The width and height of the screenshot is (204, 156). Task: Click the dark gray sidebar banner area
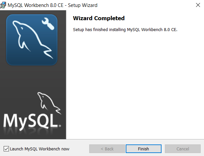coord(33,78)
